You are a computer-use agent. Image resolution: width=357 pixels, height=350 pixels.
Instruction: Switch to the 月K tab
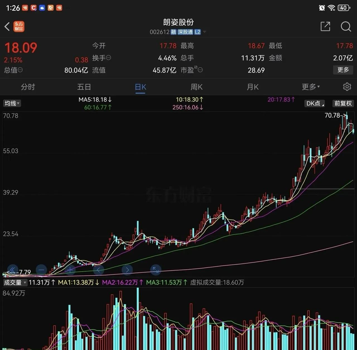(x=253, y=87)
